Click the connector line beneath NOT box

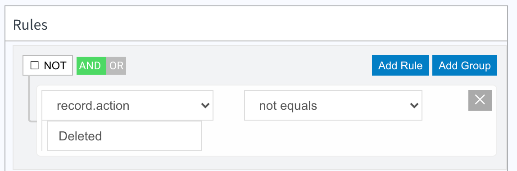(x=29, y=97)
